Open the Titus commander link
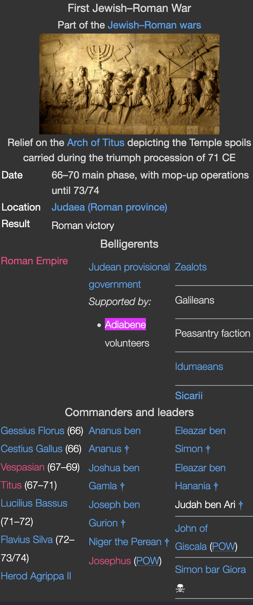This screenshot has height=605, width=253. click(x=11, y=485)
